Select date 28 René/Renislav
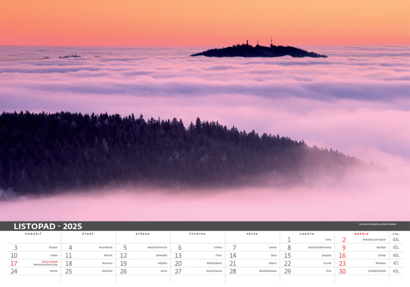410x287 pixels. tap(233, 271)
